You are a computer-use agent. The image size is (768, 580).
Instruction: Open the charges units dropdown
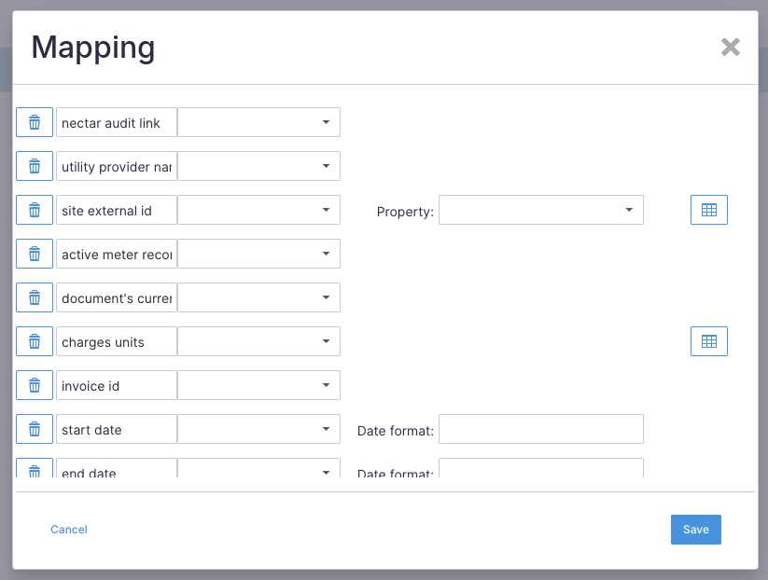[258, 341]
